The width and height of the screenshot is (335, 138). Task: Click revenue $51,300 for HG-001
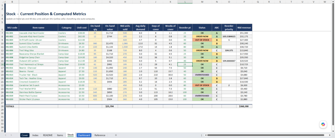244,33
